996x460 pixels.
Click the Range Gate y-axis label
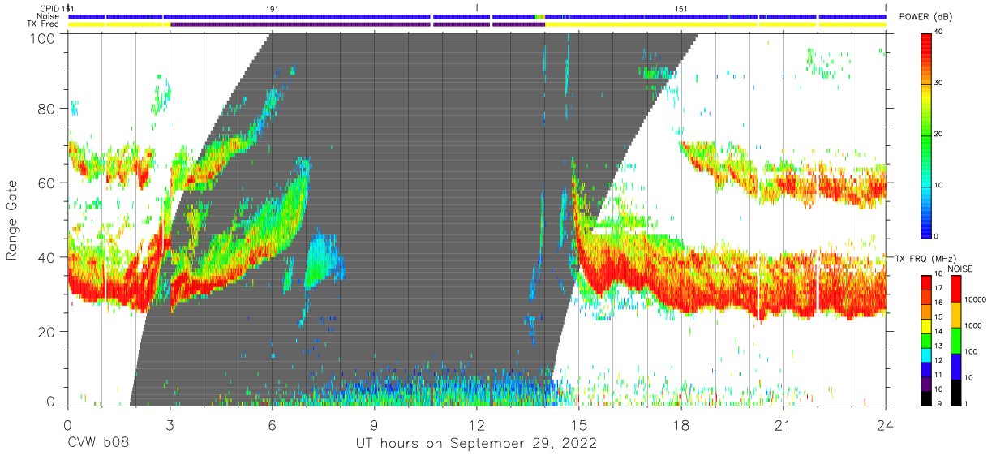coord(12,221)
